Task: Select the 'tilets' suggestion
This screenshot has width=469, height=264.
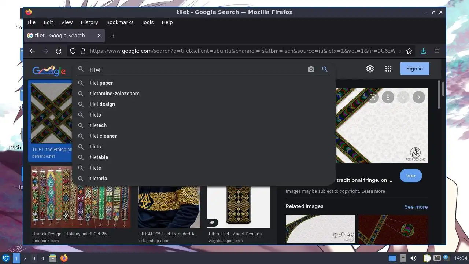Action: (204, 147)
